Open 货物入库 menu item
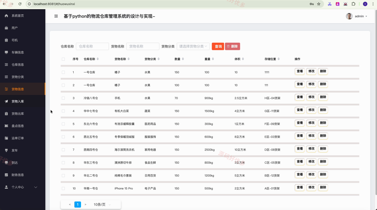Image resolution: width=377 pixels, height=210 pixels. coord(22,102)
